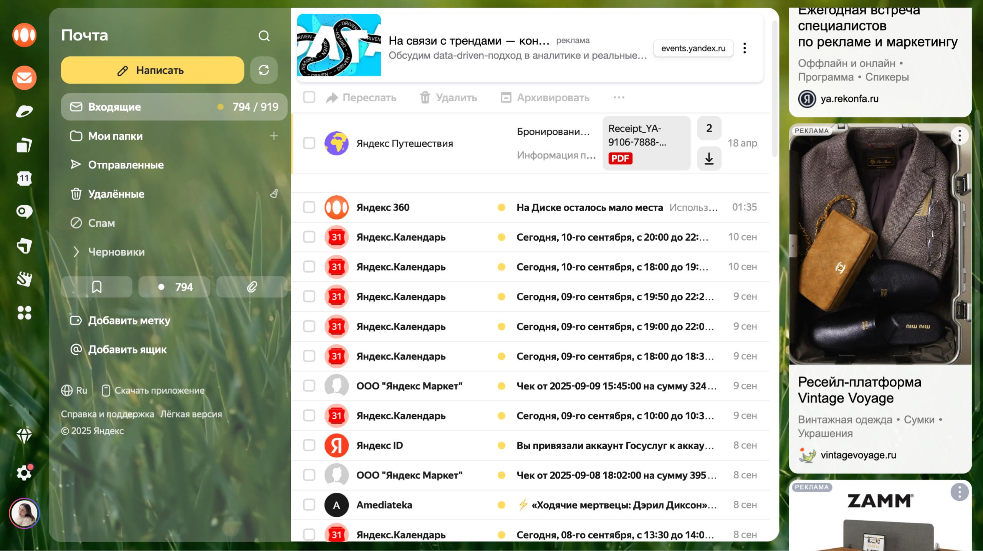This screenshot has width=983, height=551.
Task: Click the Написать compose button
Action: [152, 70]
